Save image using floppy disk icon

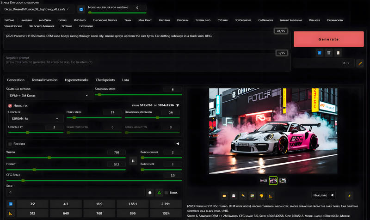[x=234, y=196]
